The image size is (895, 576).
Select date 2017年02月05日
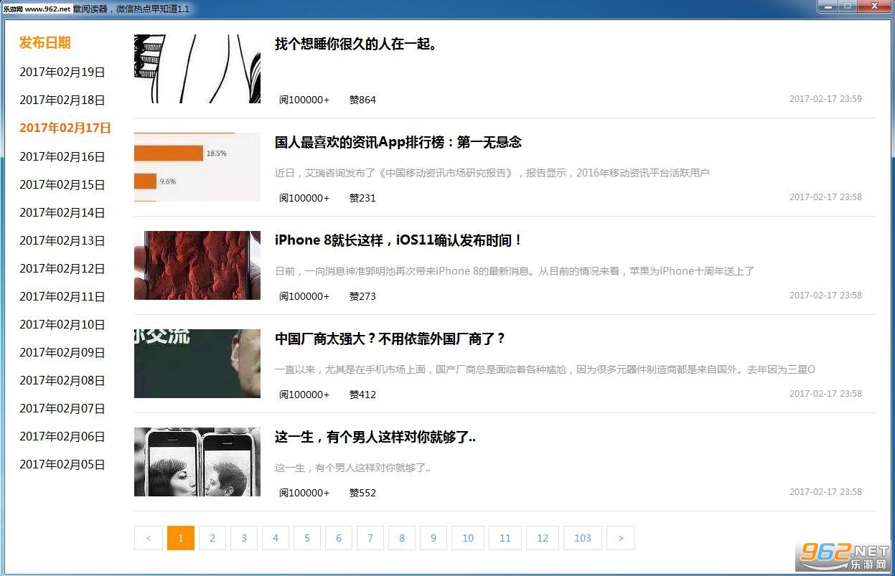[x=62, y=464]
